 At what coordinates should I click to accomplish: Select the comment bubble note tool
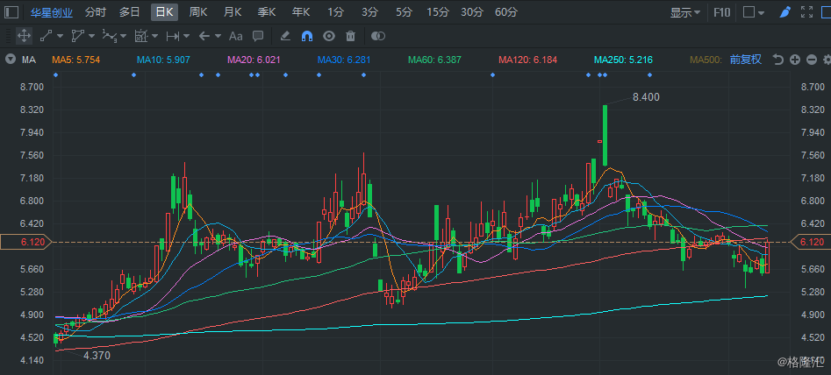click(x=258, y=36)
